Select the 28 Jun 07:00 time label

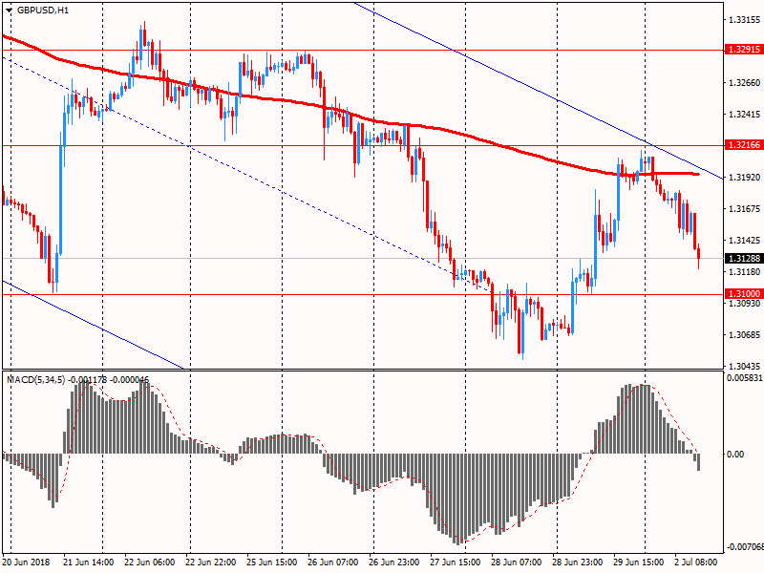point(516,562)
